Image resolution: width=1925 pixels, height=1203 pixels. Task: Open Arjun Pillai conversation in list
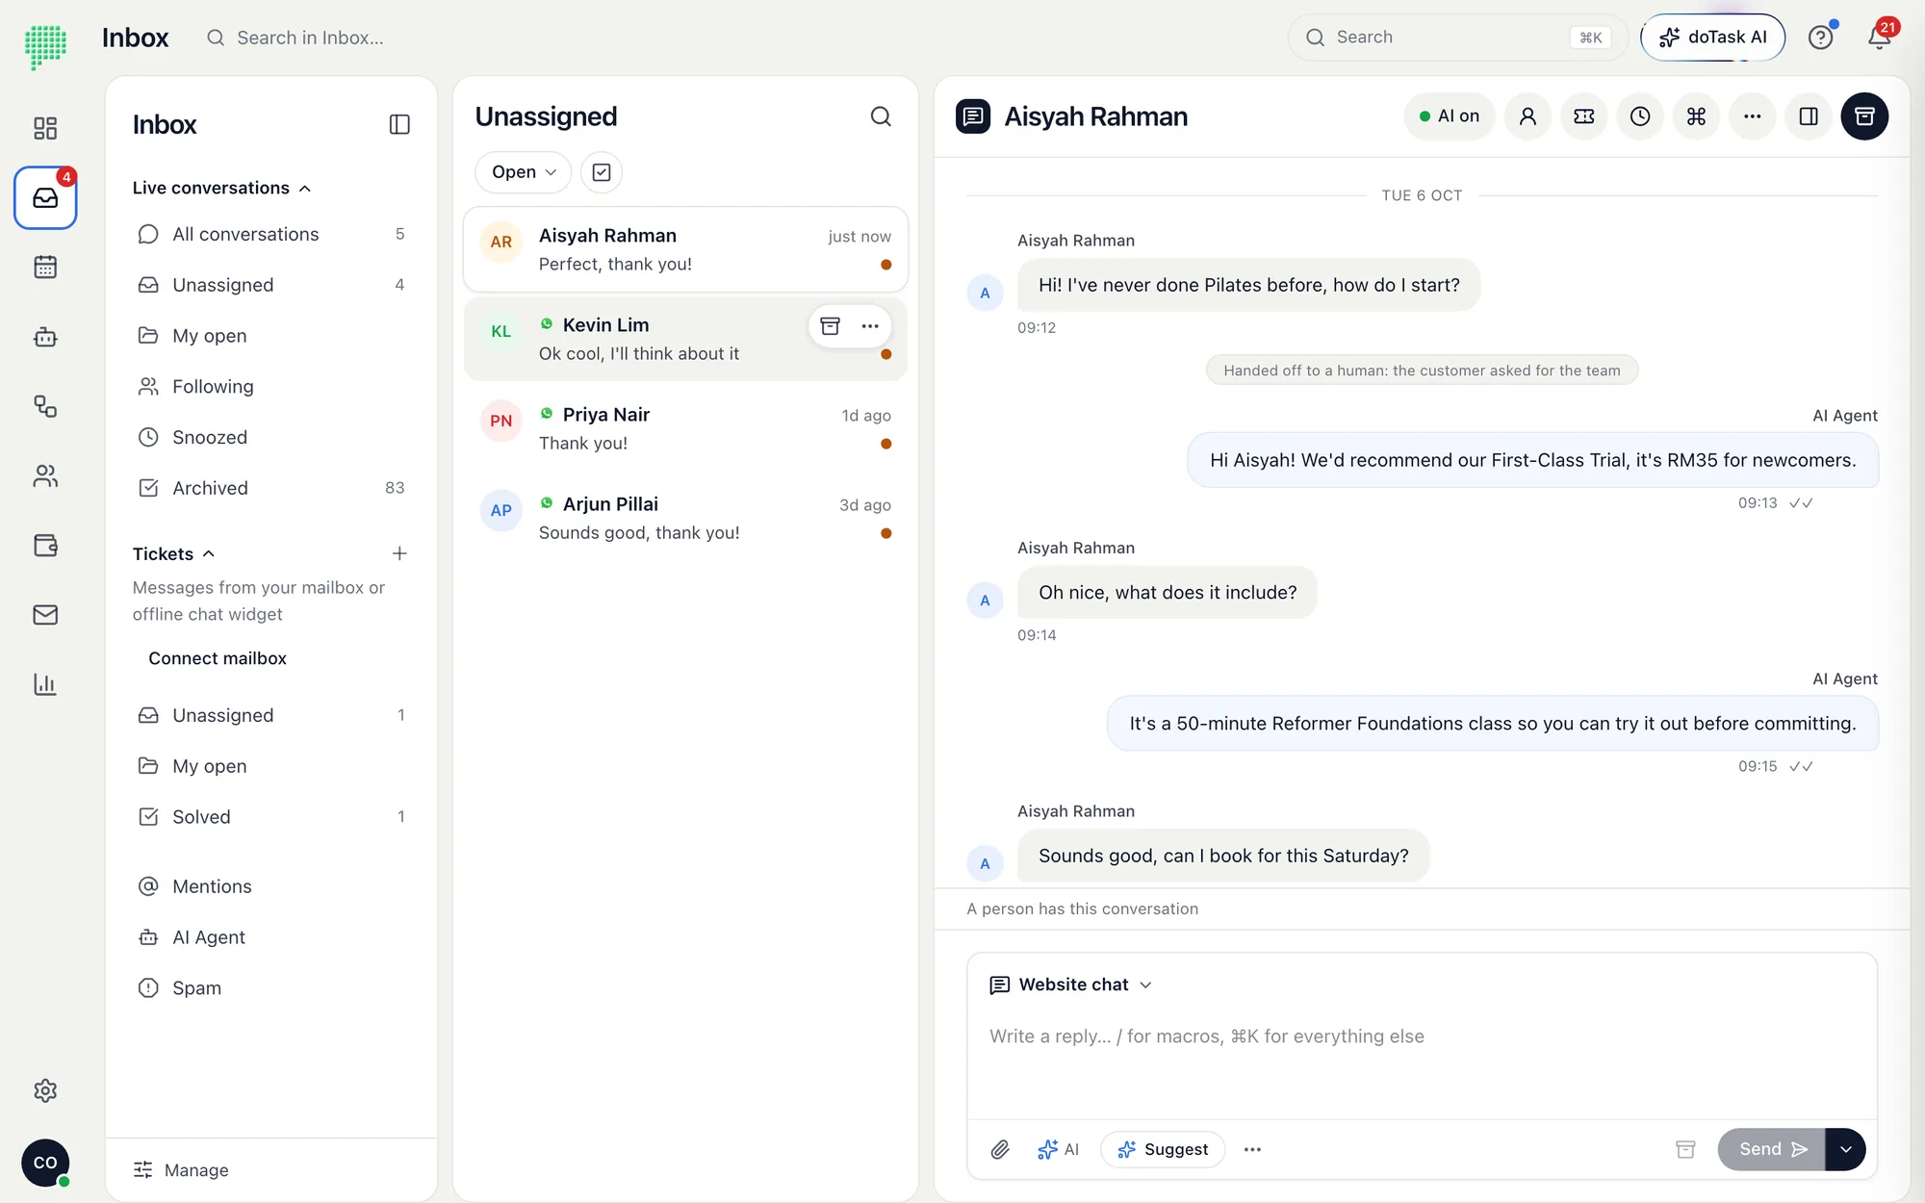(685, 518)
